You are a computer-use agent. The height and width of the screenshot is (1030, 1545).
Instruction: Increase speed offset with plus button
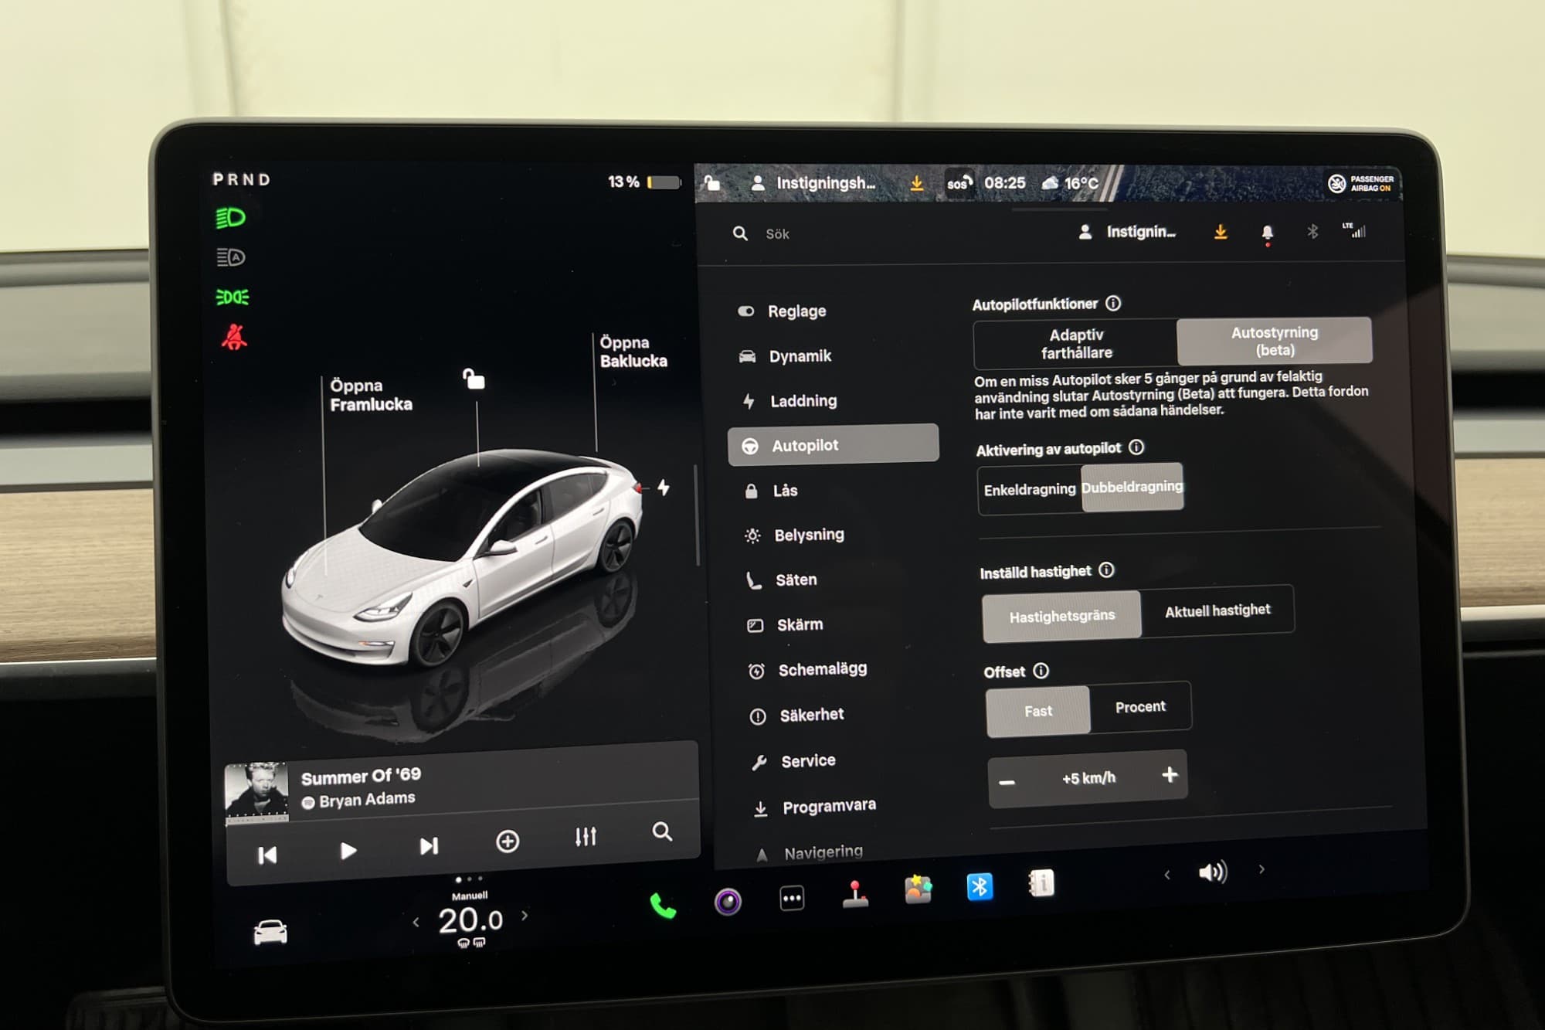(x=1170, y=775)
